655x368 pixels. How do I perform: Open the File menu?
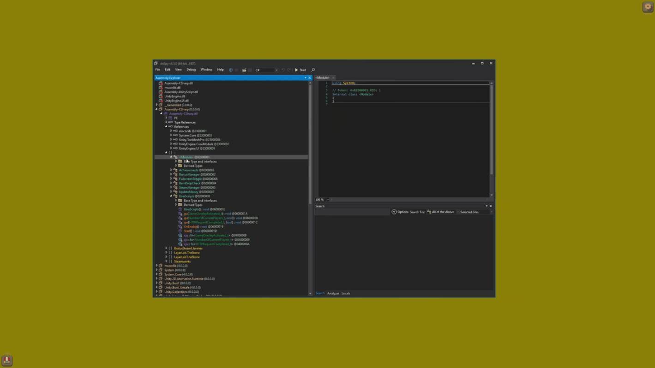[157, 70]
